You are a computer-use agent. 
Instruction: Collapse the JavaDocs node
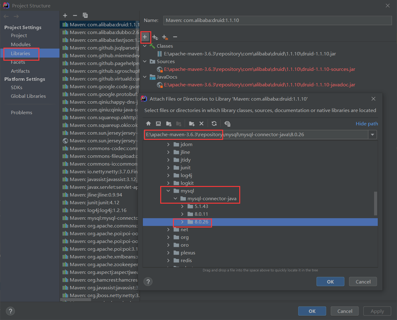point(145,77)
